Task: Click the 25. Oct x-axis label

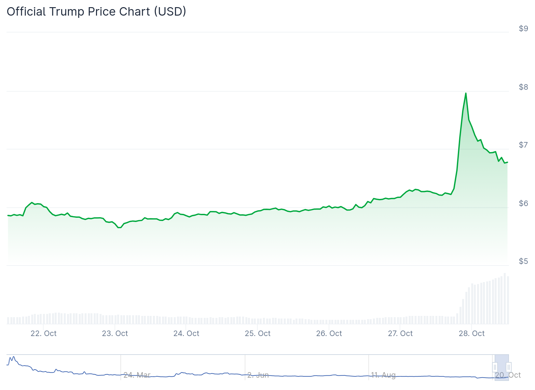Action: click(x=258, y=333)
